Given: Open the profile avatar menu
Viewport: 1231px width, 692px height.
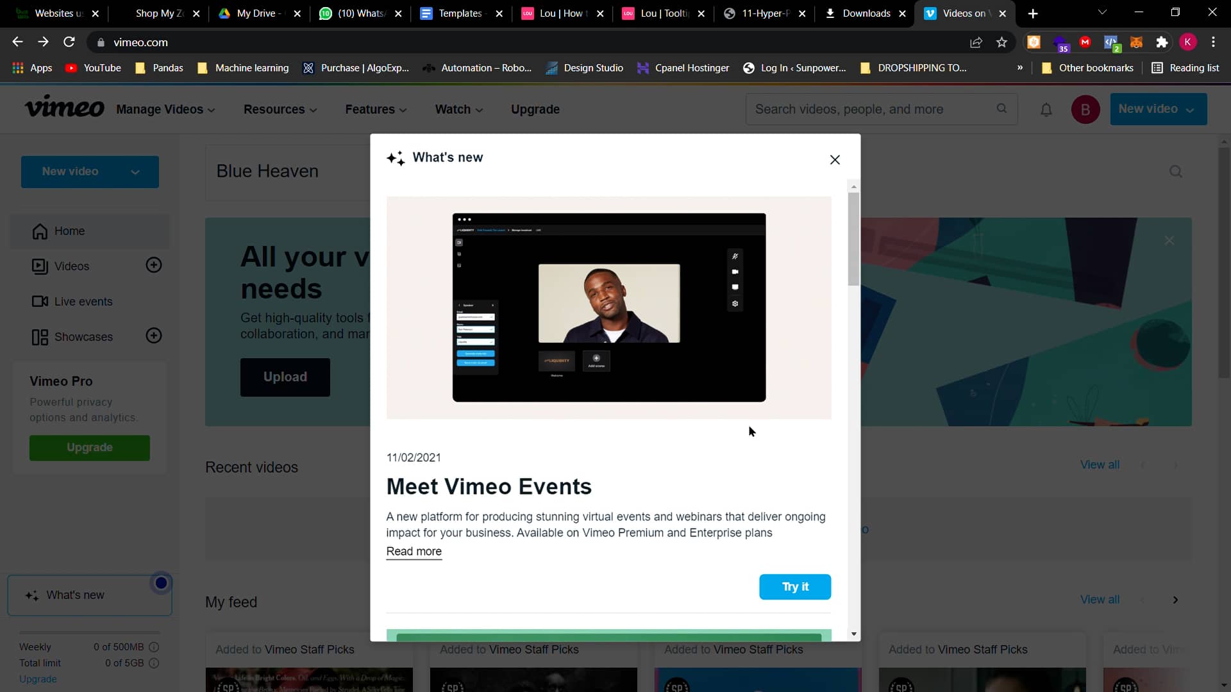Looking at the screenshot, I should pos(1085,109).
